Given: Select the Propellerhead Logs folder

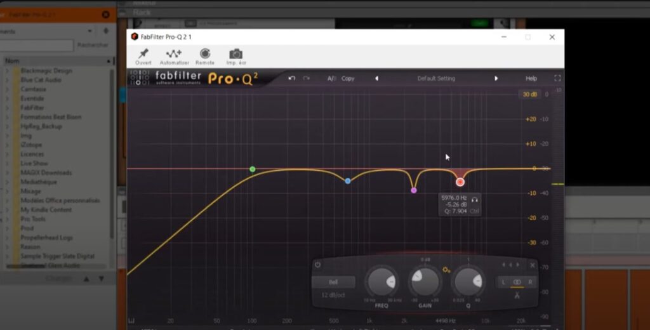Looking at the screenshot, I should (46, 237).
